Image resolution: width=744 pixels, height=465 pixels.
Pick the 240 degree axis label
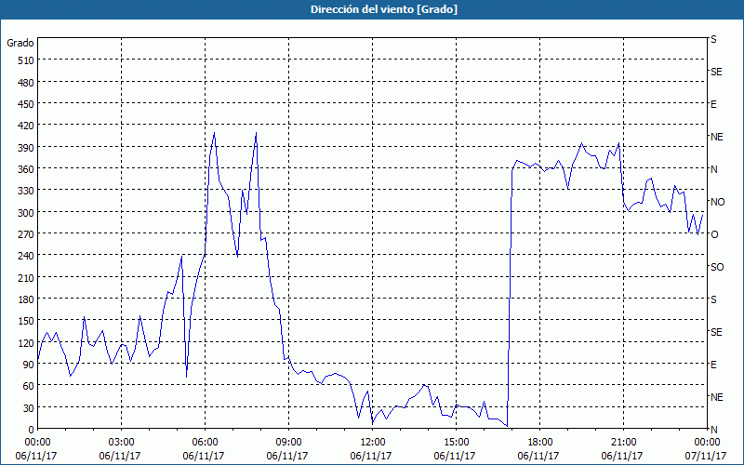pyautogui.click(x=26, y=257)
